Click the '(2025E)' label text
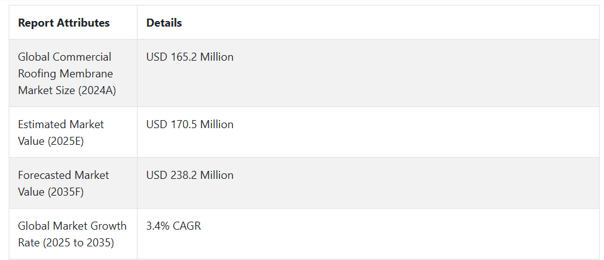Screen dimensions: 604x260 pos(66,141)
